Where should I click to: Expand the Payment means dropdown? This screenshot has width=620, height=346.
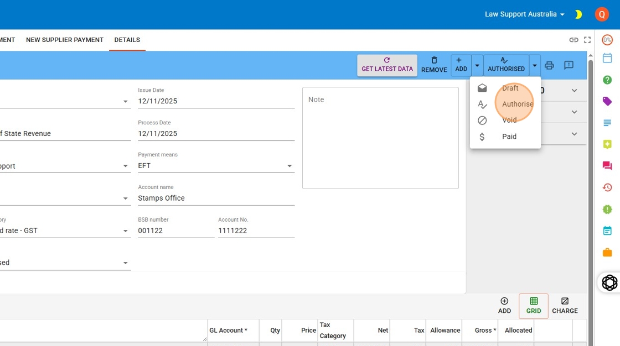pos(290,166)
